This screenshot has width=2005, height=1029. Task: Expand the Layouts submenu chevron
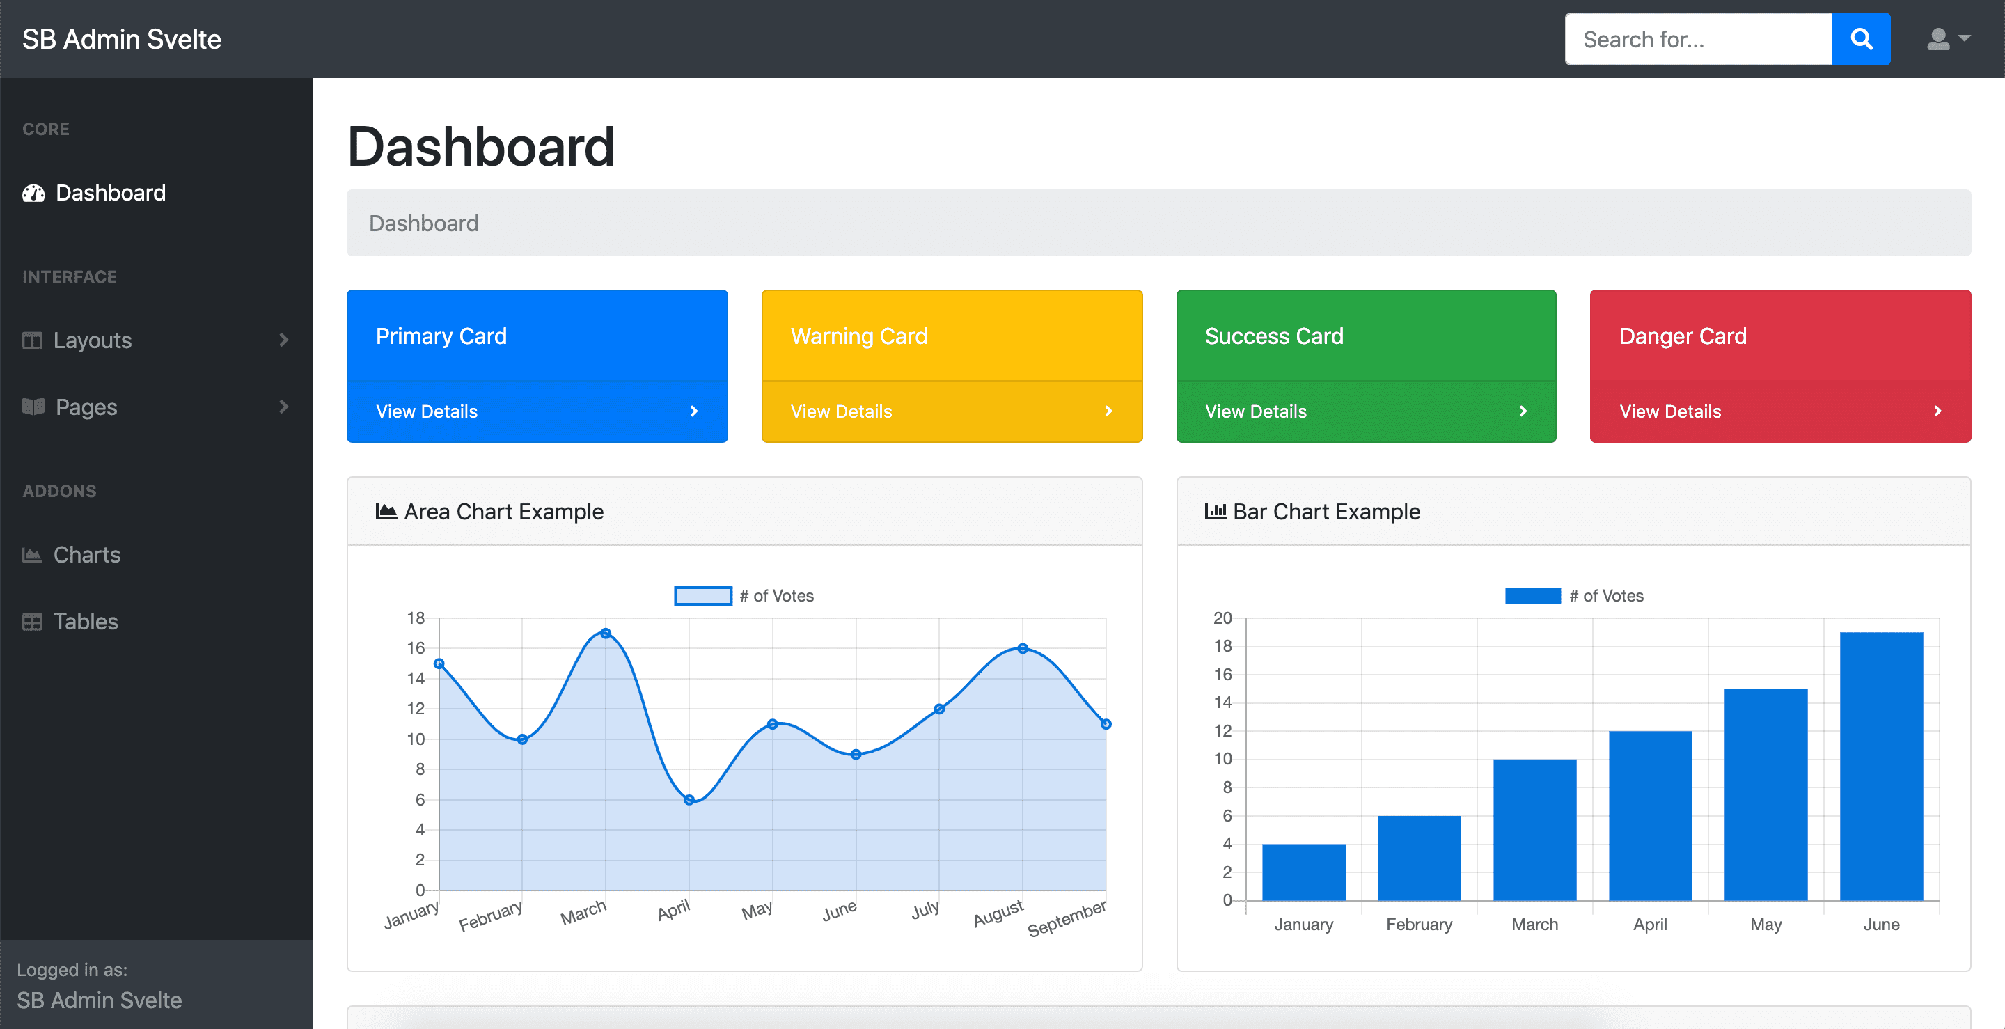[x=283, y=340]
